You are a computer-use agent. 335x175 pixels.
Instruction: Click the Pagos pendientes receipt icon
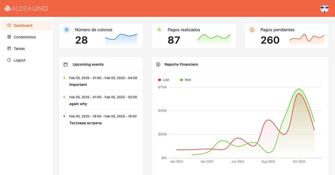(252, 30)
